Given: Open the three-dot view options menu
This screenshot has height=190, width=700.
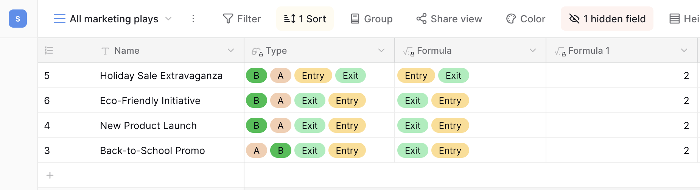Looking at the screenshot, I should click(x=193, y=19).
